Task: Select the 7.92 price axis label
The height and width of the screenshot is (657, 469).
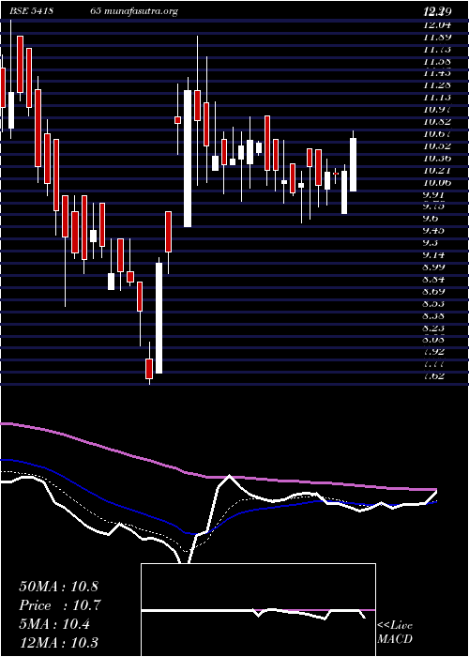Action: (435, 352)
